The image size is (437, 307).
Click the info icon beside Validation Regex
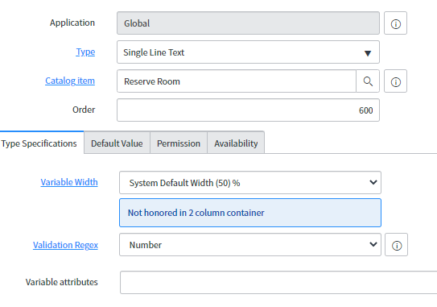coord(396,245)
